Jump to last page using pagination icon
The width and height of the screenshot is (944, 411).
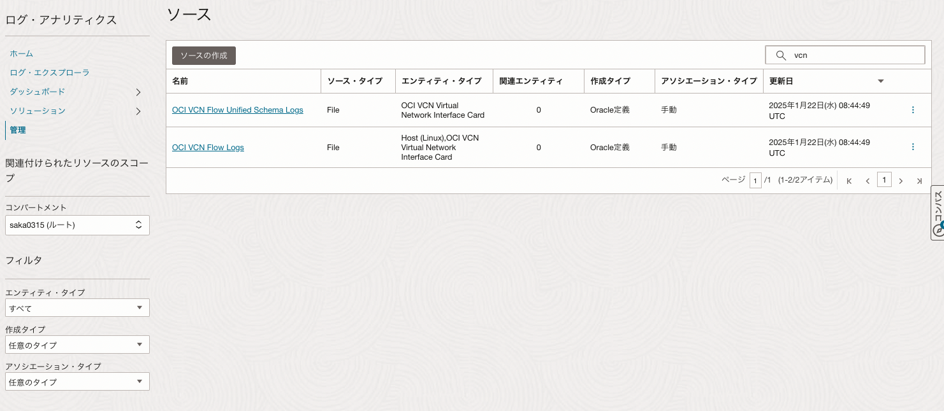[x=920, y=181]
